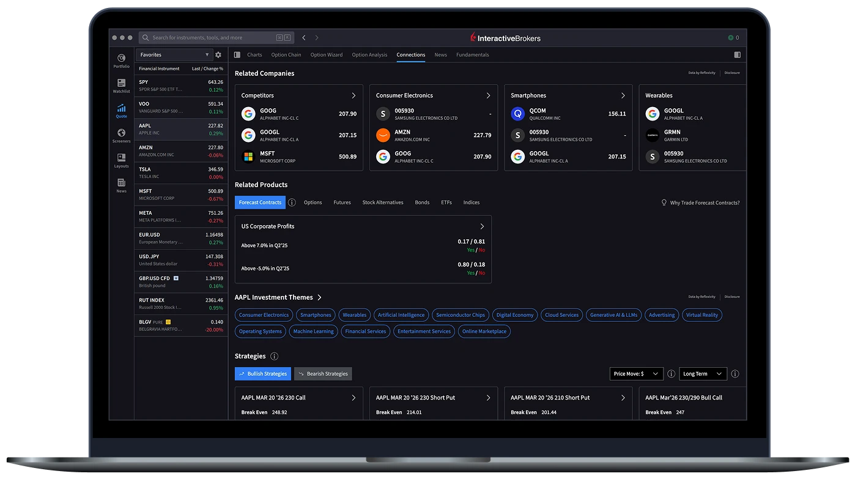
Task: Toggle the left panel icon beside Charts tab
Action: [x=237, y=55]
